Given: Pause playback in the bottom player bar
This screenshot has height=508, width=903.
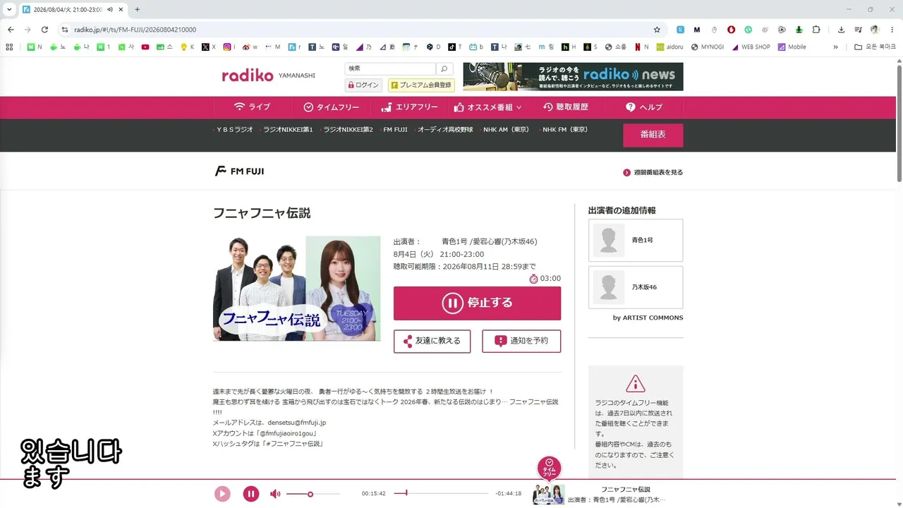Looking at the screenshot, I should point(251,494).
